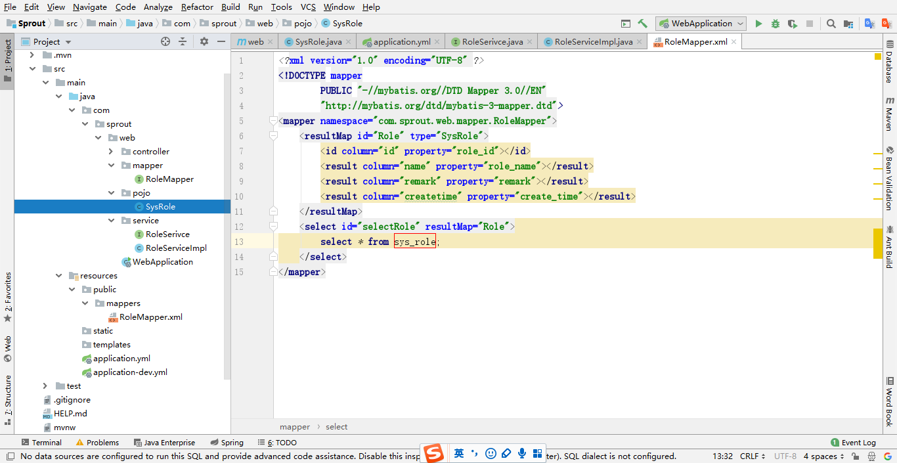This screenshot has width=897, height=463.
Task: Close the RoleMapper.xml tab
Action: pos(734,41)
